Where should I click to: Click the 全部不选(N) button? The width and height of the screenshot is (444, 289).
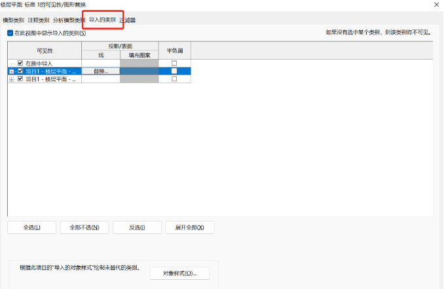(x=84, y=227)
